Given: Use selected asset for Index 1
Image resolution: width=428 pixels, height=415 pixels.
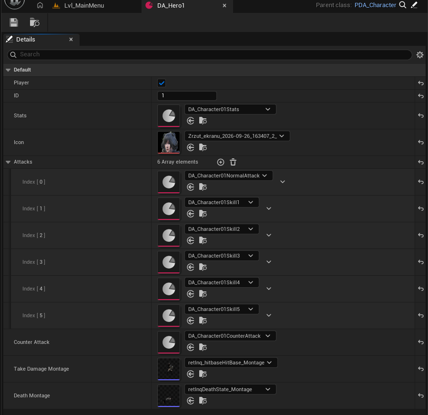Looking at the screenshot, I should click(x=191, y=214).
